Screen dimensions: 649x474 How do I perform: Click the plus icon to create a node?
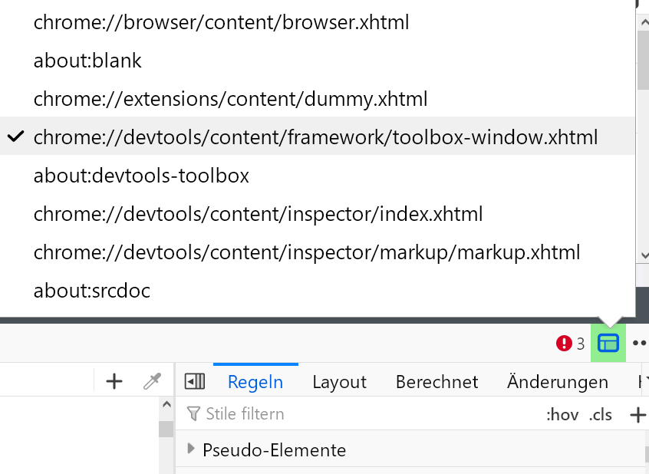click(114, 381)
